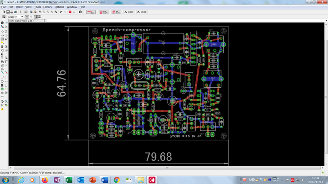Image resolution: width=328 pixels, height=184 pixels.
Task: Select the ERC warning tool icon
Action: point(2,109)
